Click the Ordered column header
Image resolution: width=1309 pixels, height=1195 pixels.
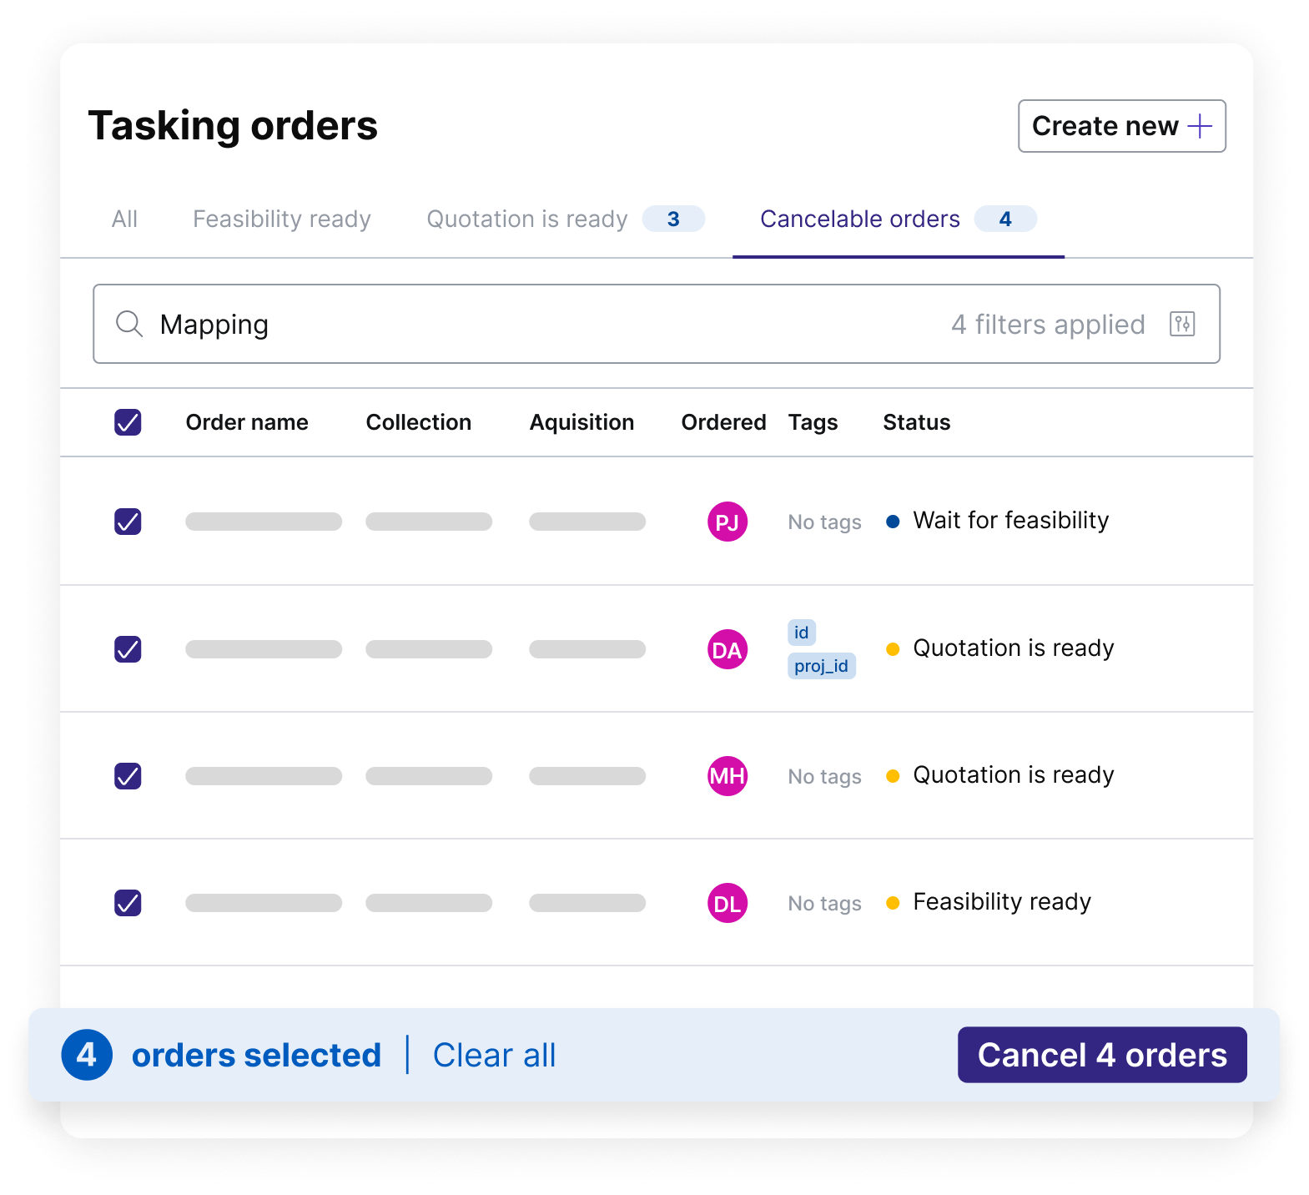(723, 422)
